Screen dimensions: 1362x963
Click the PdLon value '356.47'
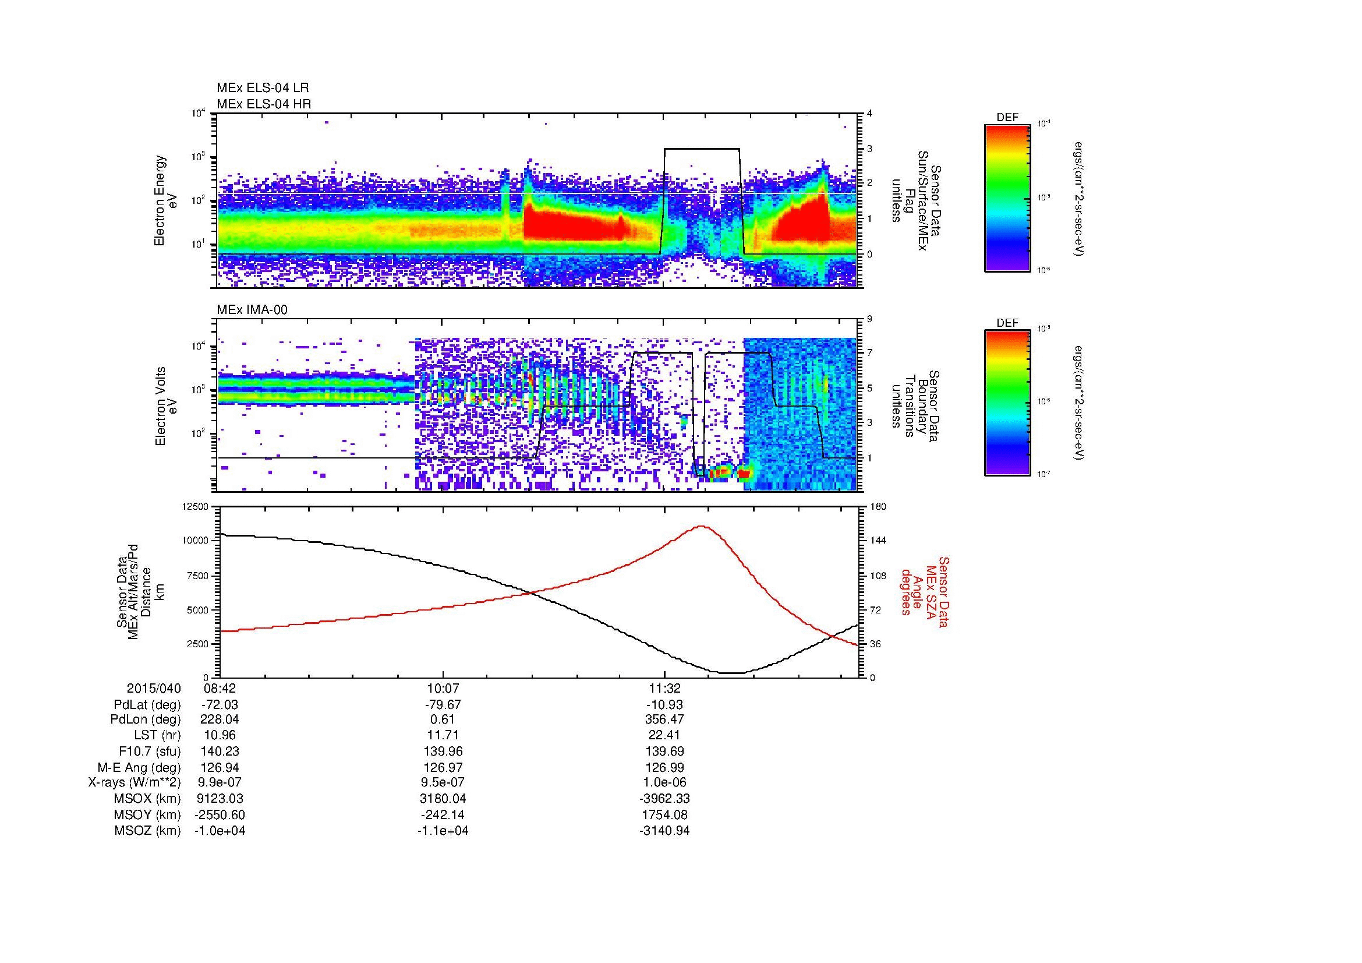664,719
